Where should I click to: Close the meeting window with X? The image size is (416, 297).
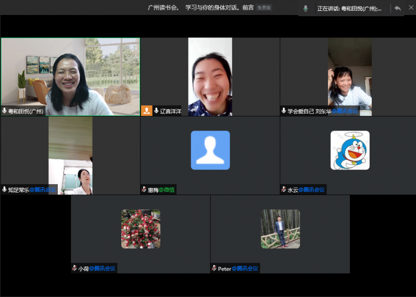click(410, 8)
